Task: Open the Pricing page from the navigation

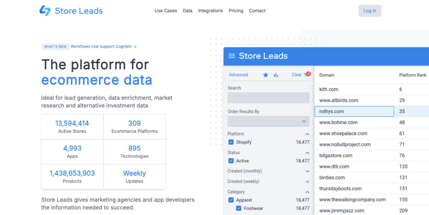Action: (x=236, y=11)
